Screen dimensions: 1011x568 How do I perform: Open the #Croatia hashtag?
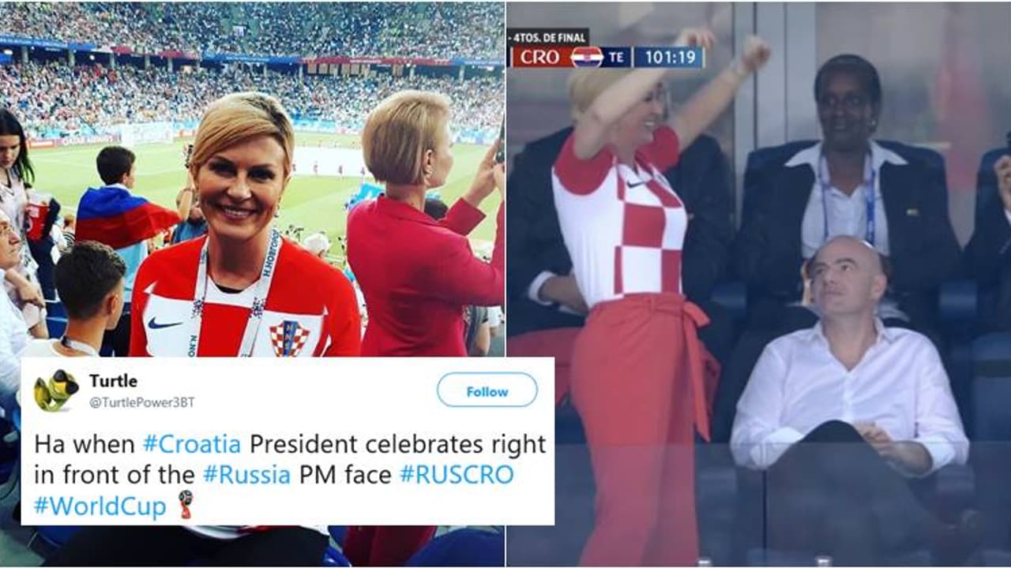click(192, 444)
